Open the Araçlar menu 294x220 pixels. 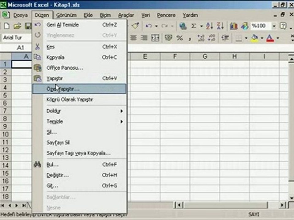pyautogui.click(x=126, y=15)
